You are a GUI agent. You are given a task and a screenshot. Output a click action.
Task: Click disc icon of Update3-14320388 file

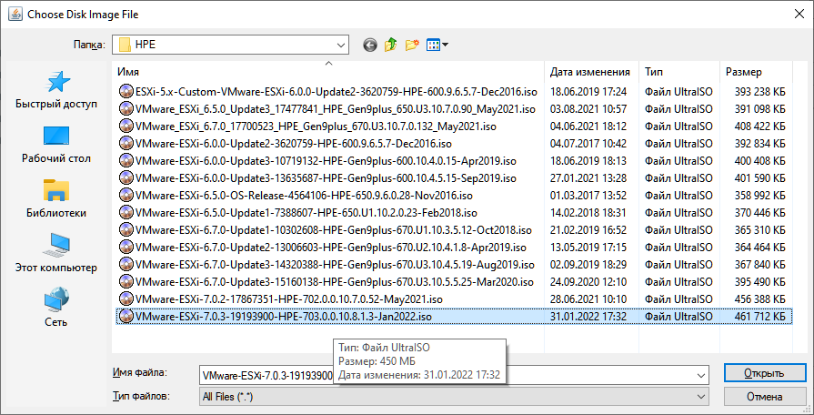point(126,264)
